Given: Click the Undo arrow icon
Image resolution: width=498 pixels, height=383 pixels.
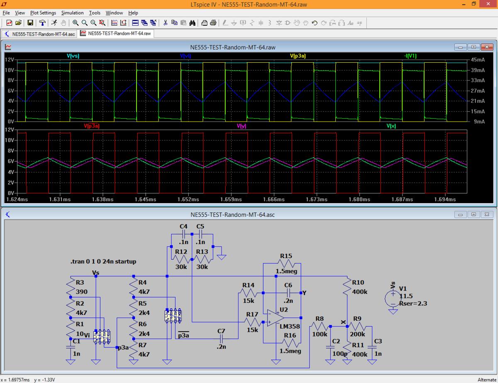Looking at the screenshot, I should 315,23.
